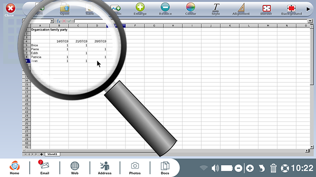Screen dimensions: 316x177
Task: Click the vertical scrollbar thumb
Action: (x=312, y=56)
